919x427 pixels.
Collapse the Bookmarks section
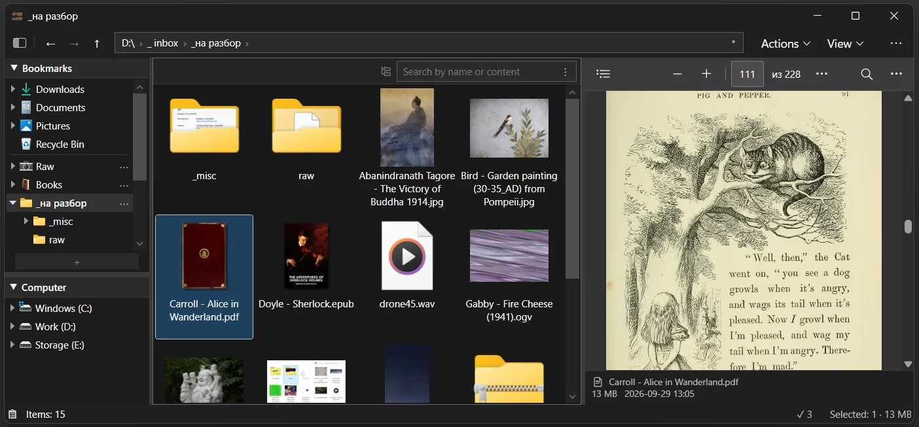(12, 69)
